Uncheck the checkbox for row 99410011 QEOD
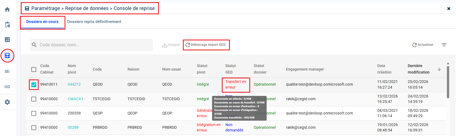 [34, 85]
